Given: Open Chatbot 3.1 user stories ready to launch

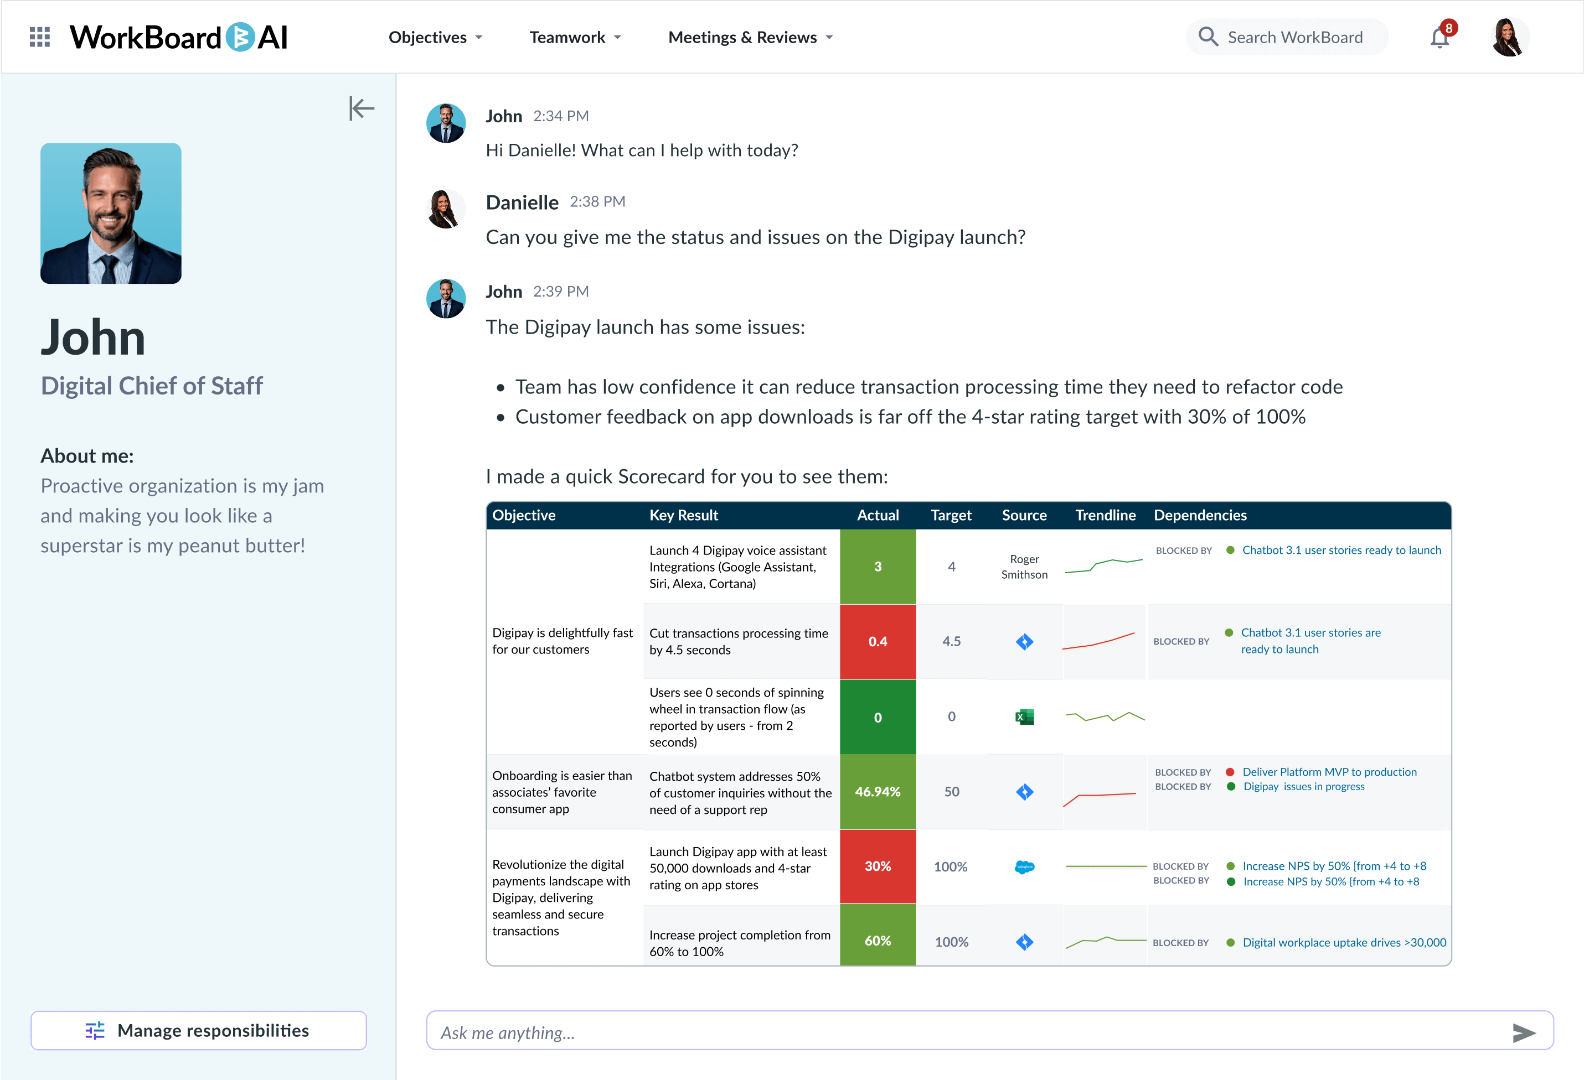Looking at the screenshot, I should coord(1341,549).
